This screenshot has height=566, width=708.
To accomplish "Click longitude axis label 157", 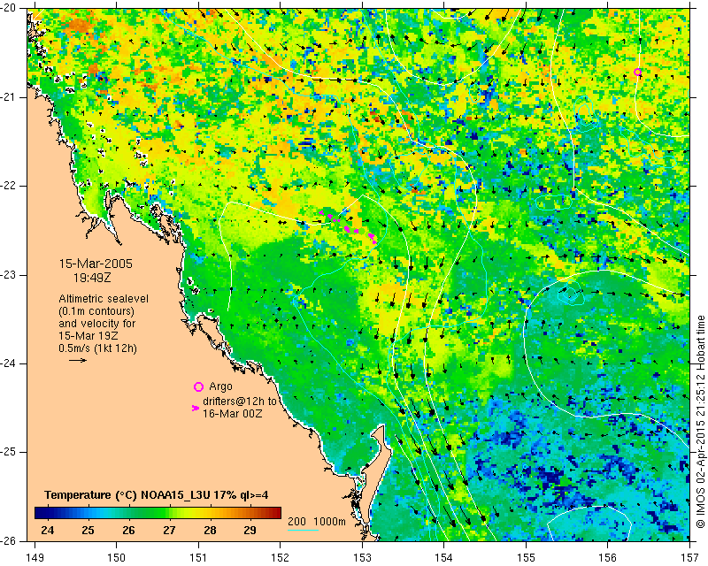I will pos(690,558).
